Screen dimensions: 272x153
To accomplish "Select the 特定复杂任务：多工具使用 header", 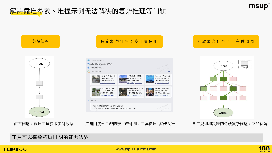I will click(x=130, y=41).
